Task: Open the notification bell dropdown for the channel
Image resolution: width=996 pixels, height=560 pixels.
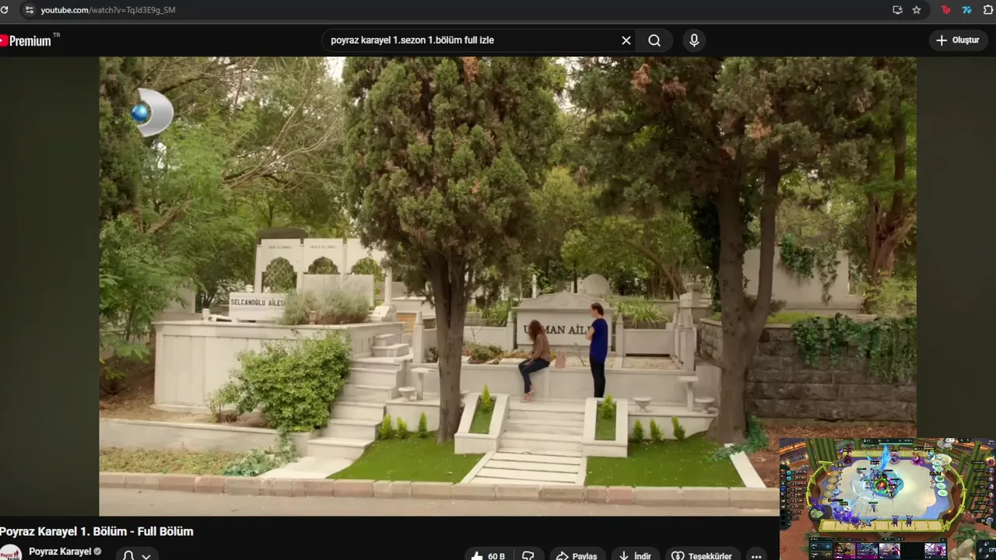Action: click(135, 555)
